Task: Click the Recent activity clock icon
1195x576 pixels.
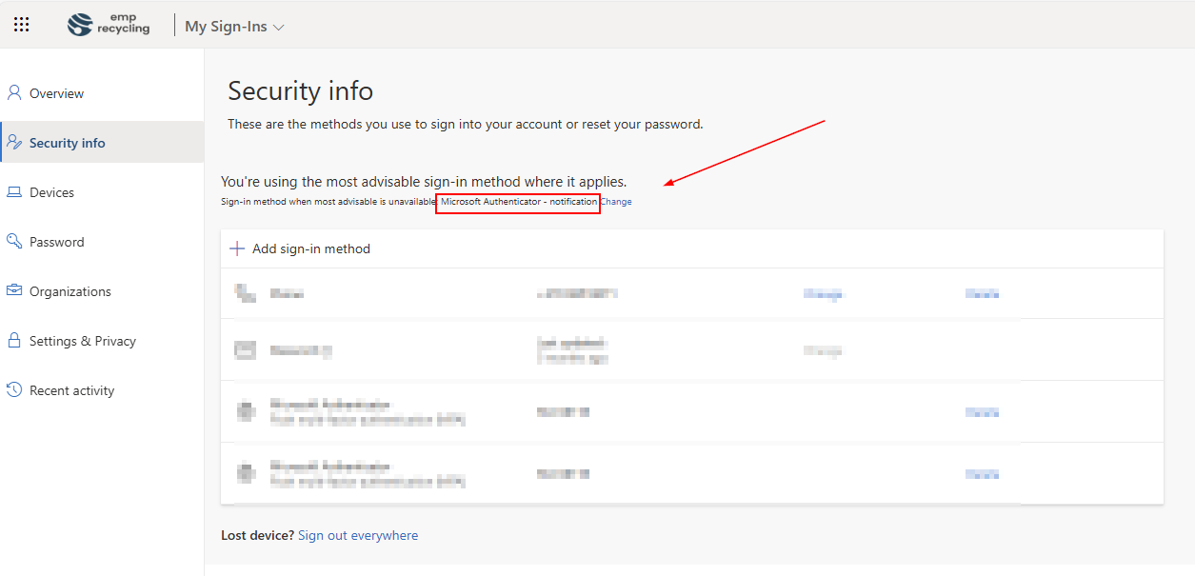Action: (x=14, y=390)
